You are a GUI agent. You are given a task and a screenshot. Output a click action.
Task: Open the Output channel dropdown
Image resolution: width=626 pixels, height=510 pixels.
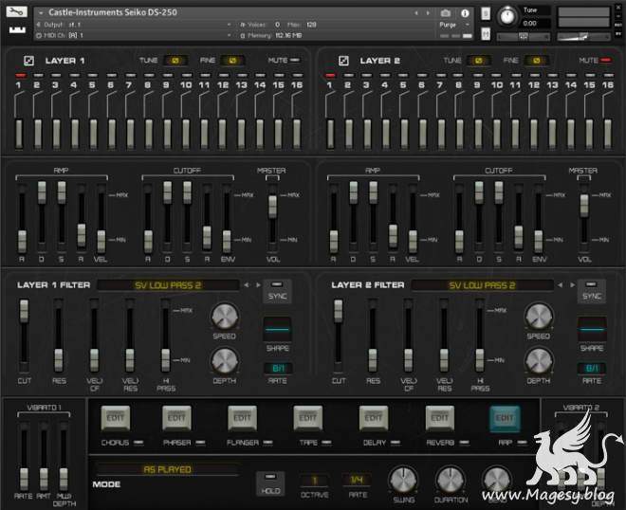pyautogui.click(x=229, y=25)
